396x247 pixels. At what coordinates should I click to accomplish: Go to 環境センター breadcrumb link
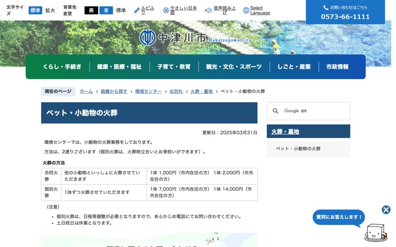(x=148, y=91)
